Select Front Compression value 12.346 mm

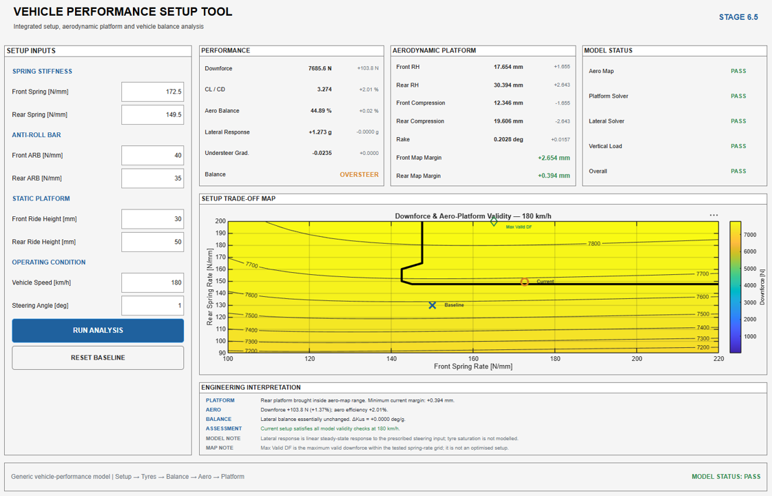pos(509,103)
